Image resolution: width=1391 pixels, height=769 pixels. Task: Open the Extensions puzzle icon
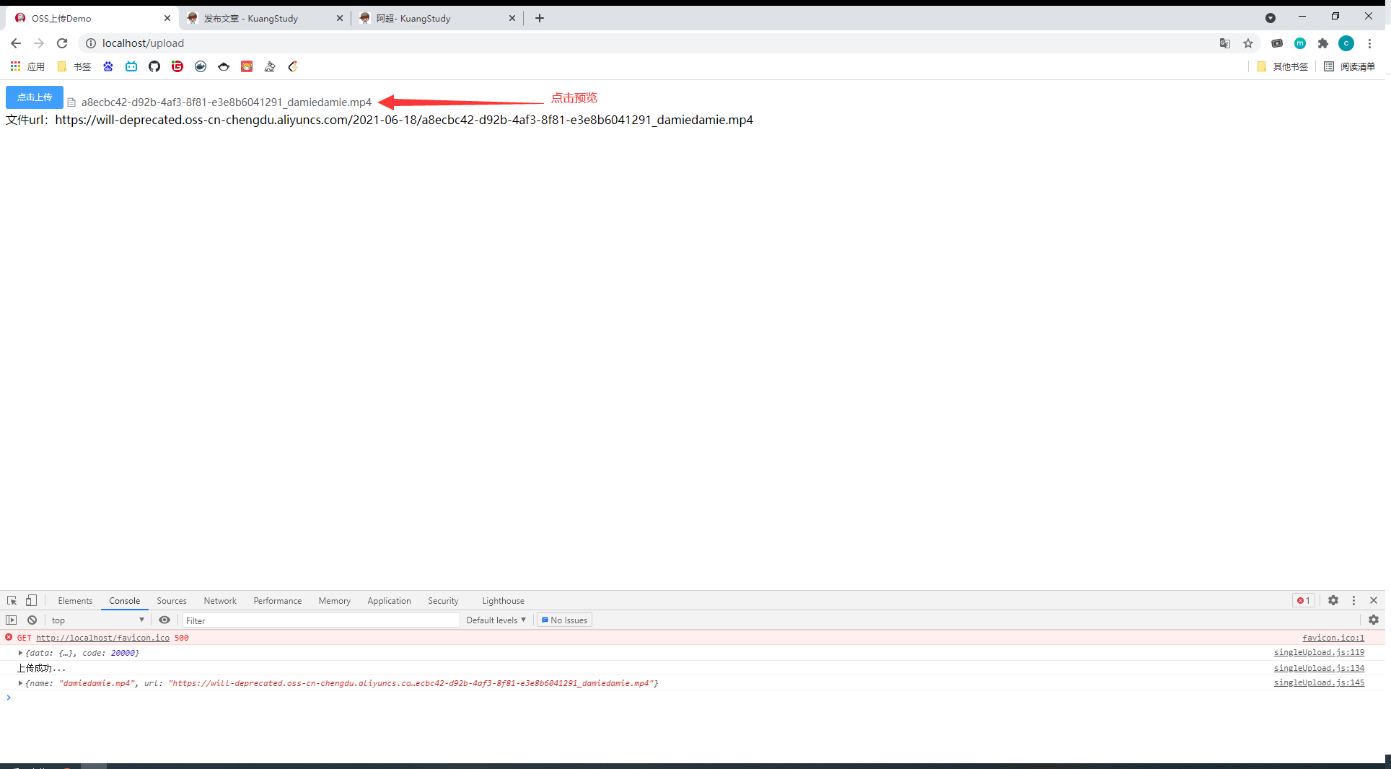pos(1323,43)
